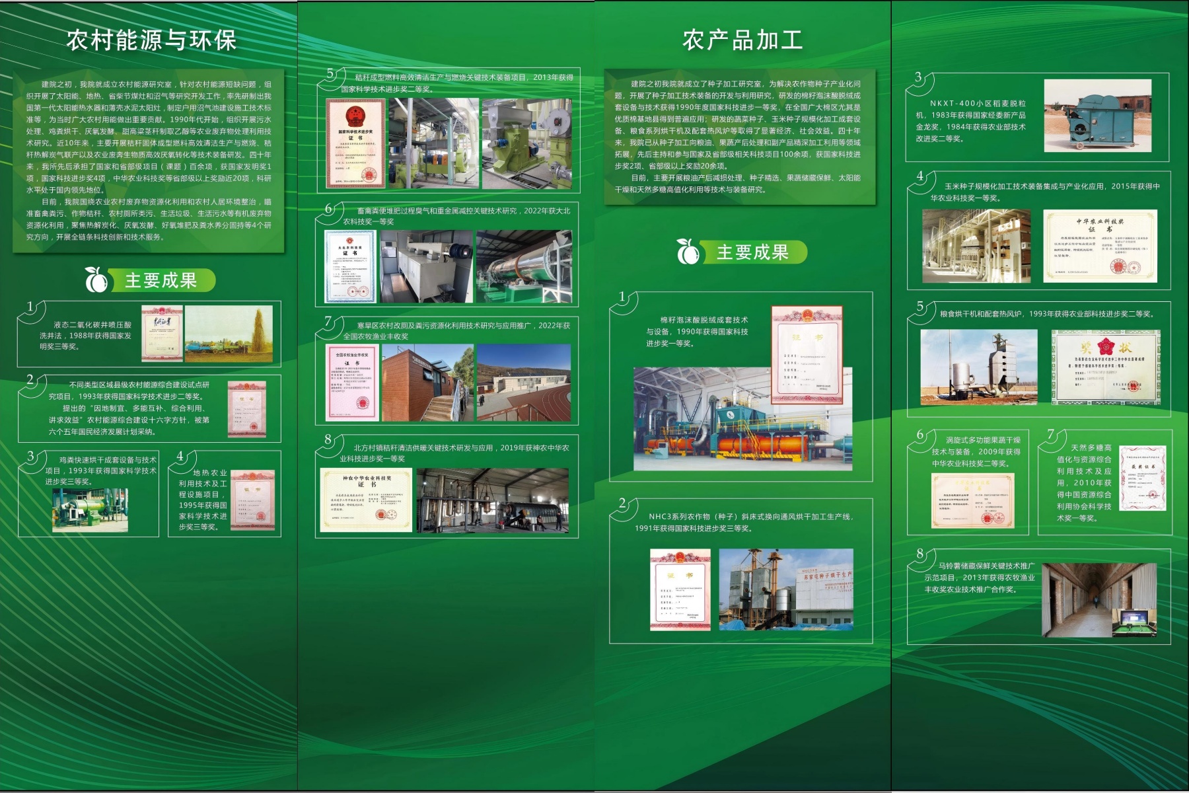
Task: Click the 农产品加工 title
Action: coord(742,40)
